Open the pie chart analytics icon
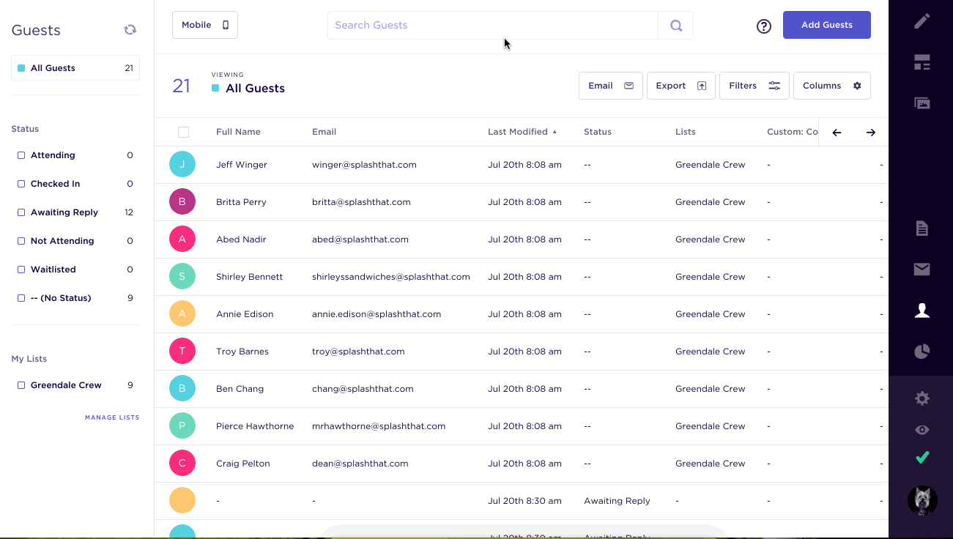Image resolution: width=953 pixels, height=539 pixels. click(x=922, y=352)
